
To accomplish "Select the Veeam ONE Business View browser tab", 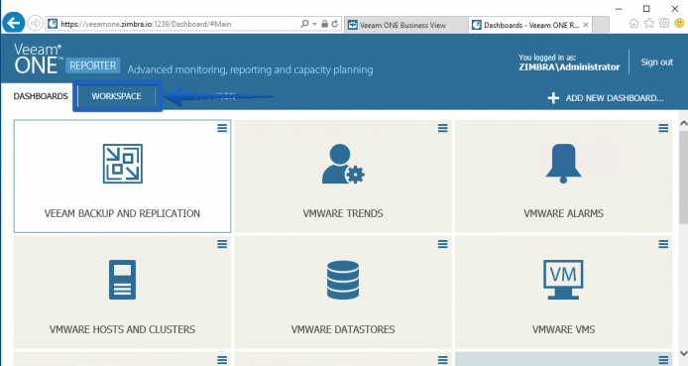I will pos(402,25).
